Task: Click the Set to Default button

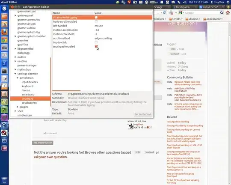Action: (x=143, y=114)
